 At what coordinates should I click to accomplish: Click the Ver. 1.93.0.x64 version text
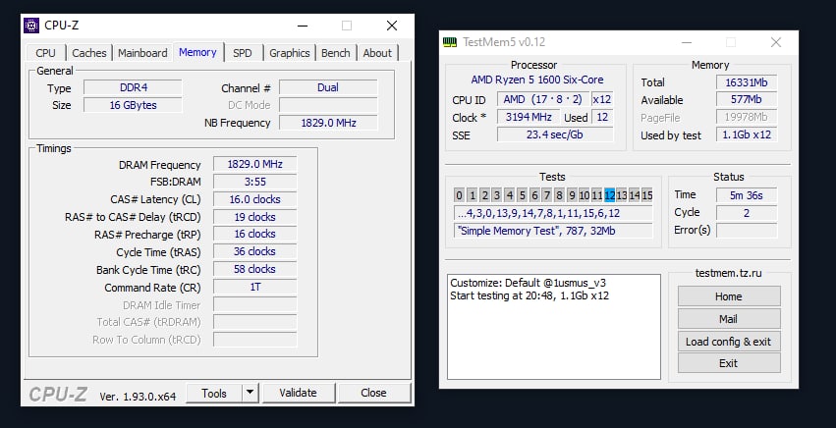138,397
